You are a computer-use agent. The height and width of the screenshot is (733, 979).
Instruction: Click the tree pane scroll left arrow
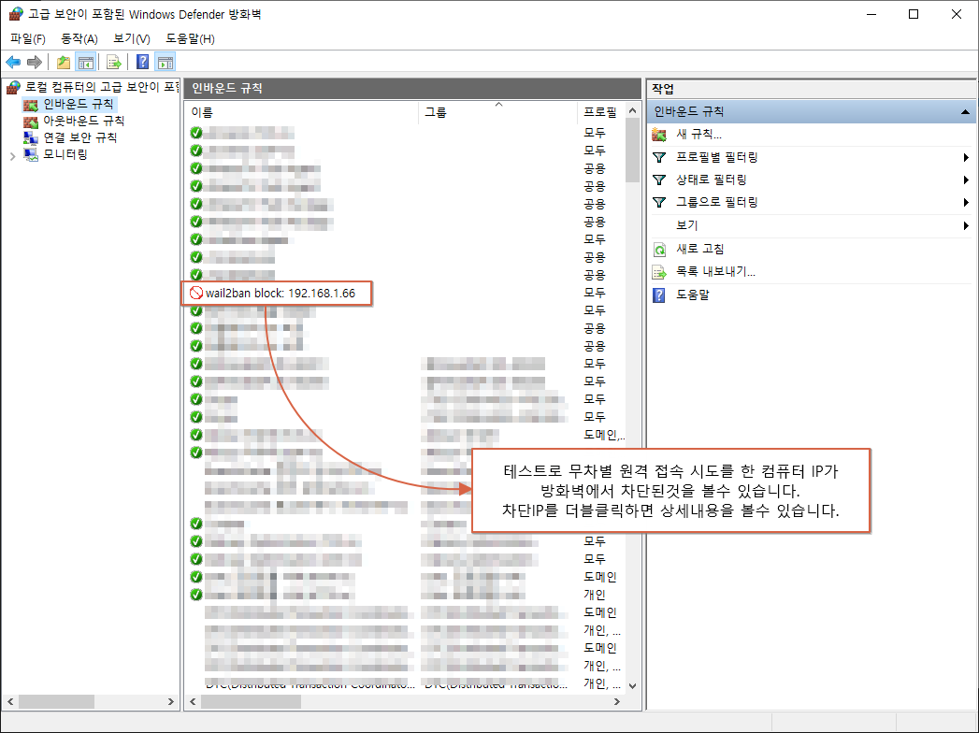pos(10,702)
